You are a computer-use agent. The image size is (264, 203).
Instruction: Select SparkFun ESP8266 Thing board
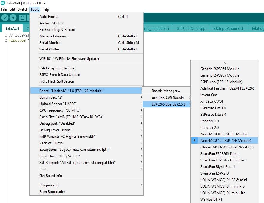click(225, 154)
